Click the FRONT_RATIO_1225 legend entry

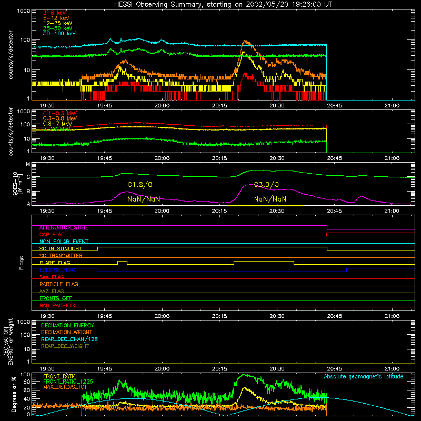coord(68,382)
